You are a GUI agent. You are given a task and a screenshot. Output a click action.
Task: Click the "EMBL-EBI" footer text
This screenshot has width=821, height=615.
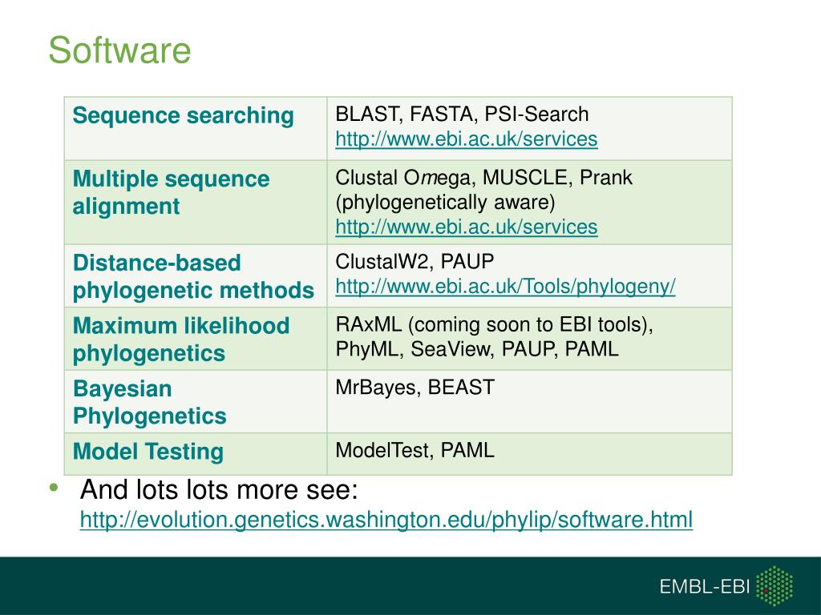[x=705, y=587]
